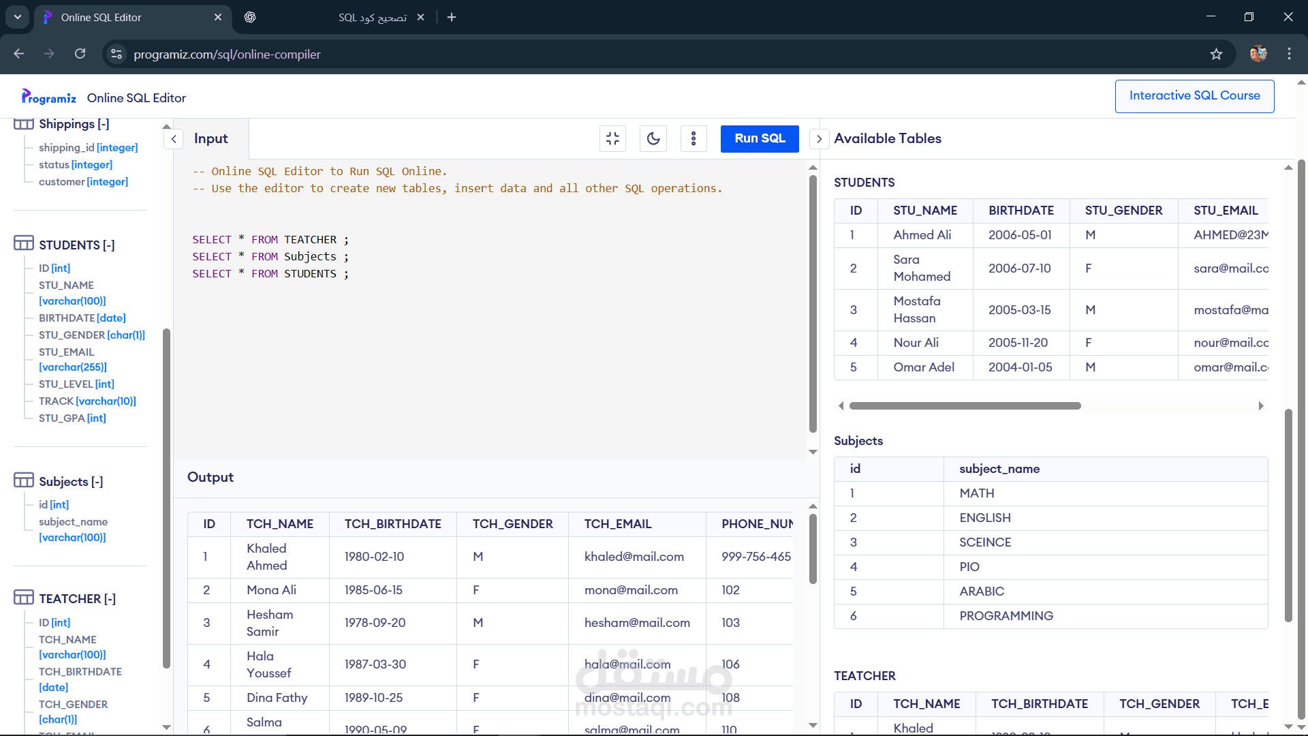The image size is (1308, 736).
Task: Open the three-dot editor options menu
Action: point(694,139)
